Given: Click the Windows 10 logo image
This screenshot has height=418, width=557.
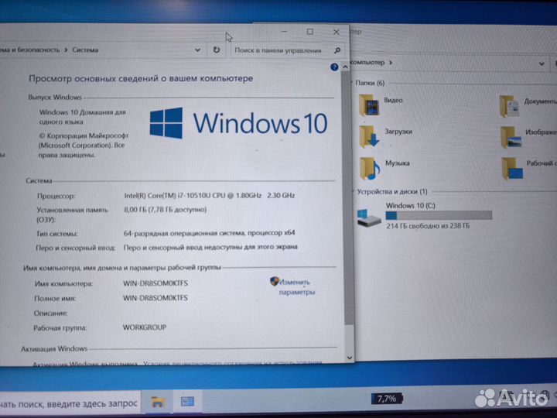Looking at the screenshot, I should click(x=238, y=123).
